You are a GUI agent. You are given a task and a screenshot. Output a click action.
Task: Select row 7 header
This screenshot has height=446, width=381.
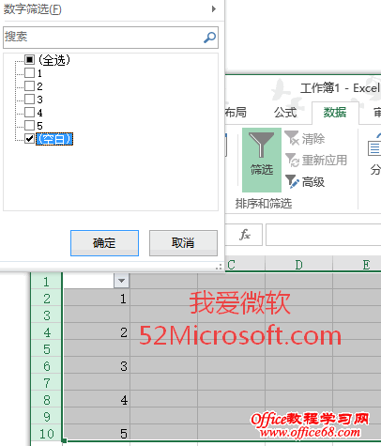coord(46,382)
